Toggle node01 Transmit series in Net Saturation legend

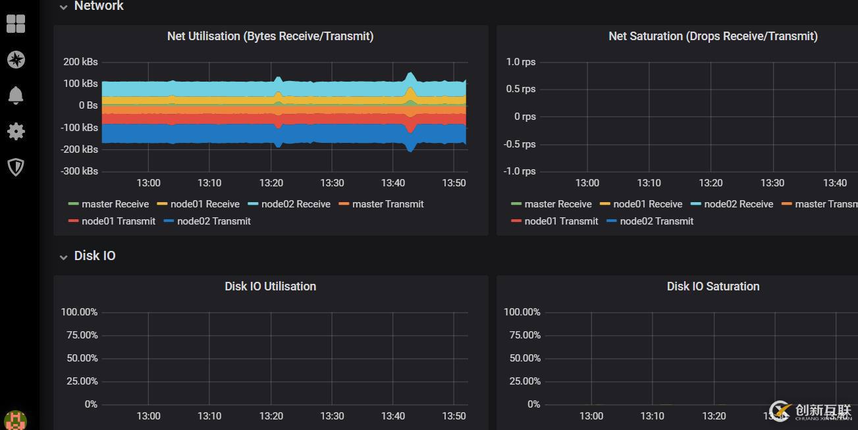[561, 221]
